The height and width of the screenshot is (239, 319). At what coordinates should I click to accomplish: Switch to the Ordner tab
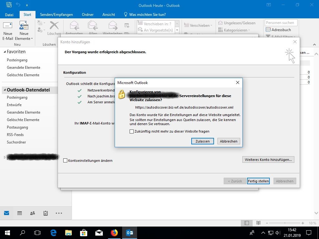coord(88,15)
